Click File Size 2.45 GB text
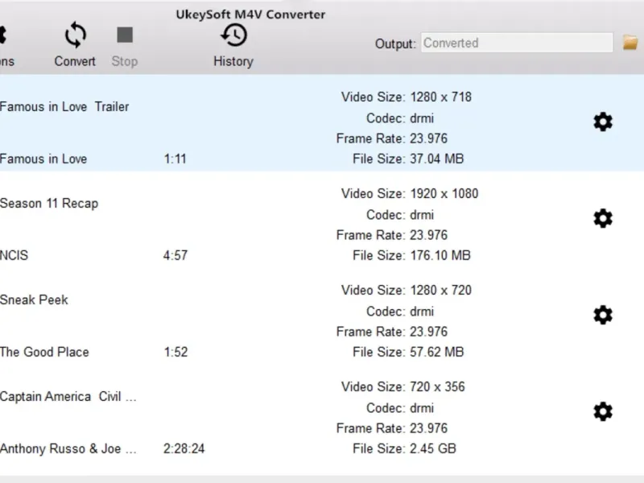The height and width of the screenshot is (483, 644). click(405, 448)
